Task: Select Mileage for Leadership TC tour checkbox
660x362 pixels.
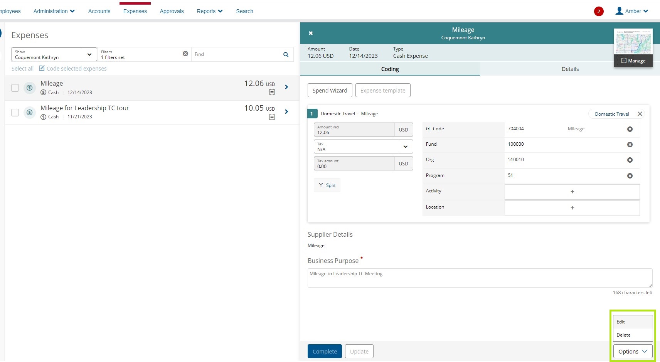Action: pos(15,113)
